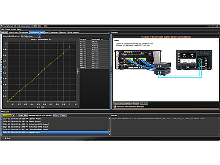Open the Tools menu
The image size is (220, 165).
(13, 29)
